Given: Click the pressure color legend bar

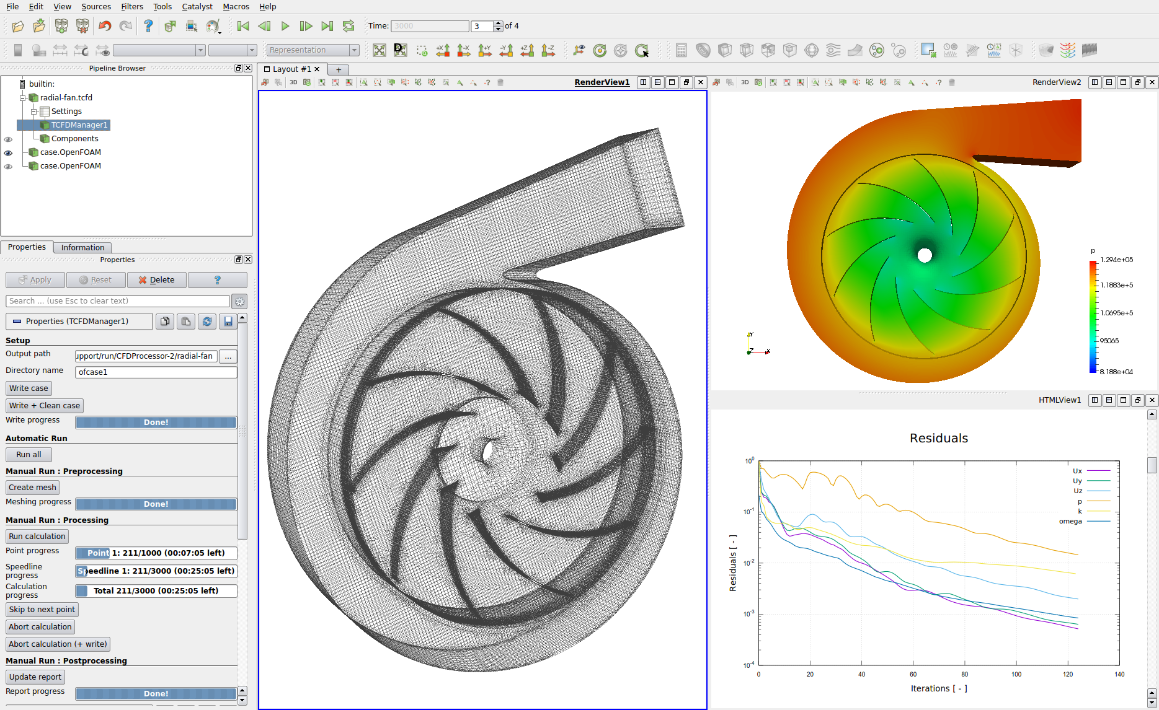Looking at the screenshot, I should tap(1093, 316).
